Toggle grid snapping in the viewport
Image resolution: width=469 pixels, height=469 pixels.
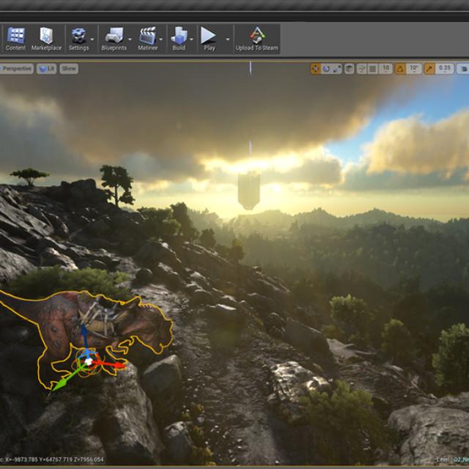click(x=373, y=69)
